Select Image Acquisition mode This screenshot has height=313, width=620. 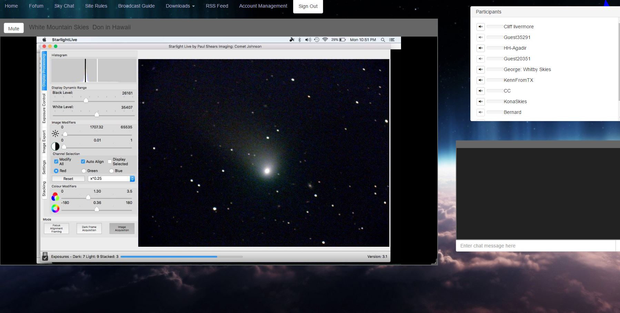(122, 228)
